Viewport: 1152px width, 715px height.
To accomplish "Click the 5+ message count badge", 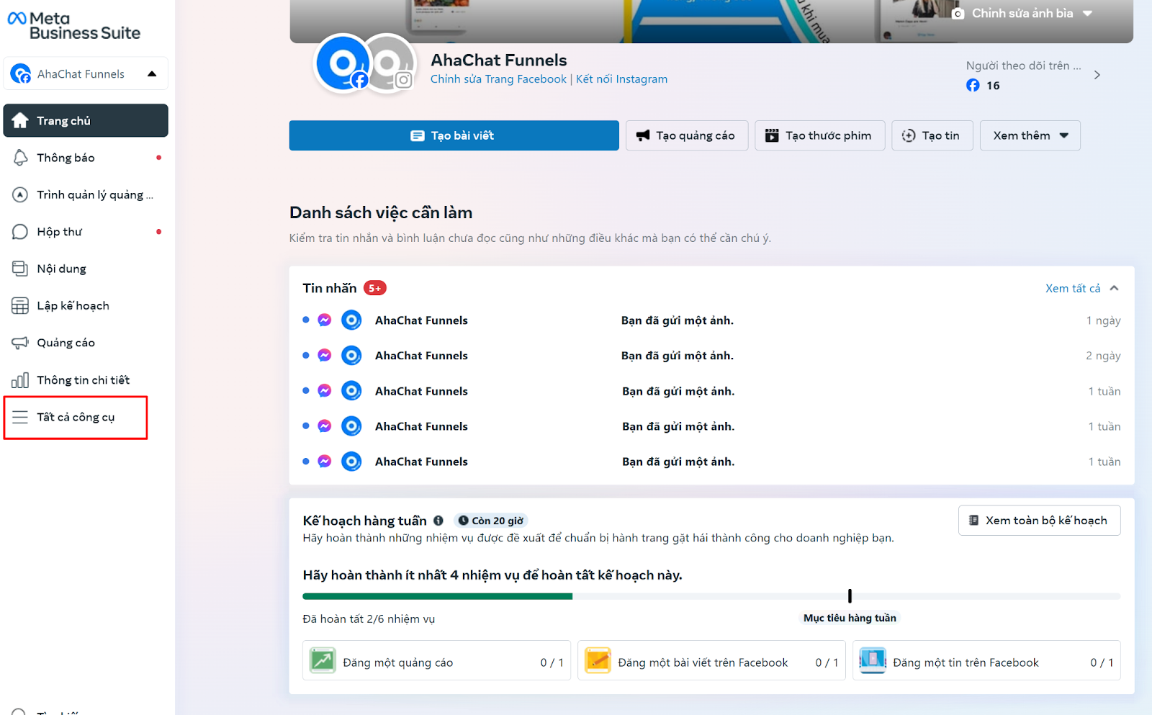I will tap(375, 288).
